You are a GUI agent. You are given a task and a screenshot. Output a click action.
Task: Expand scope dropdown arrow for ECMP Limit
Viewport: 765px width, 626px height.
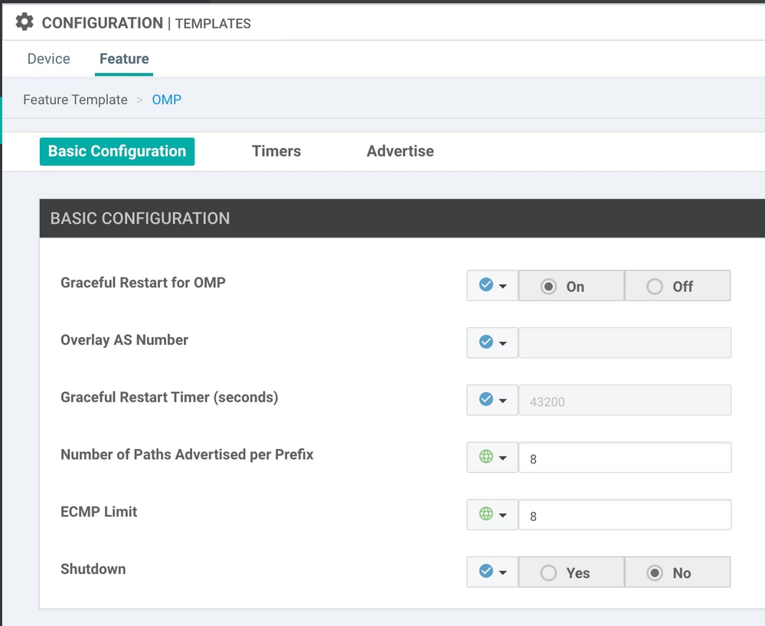click(x=503, y=515)
